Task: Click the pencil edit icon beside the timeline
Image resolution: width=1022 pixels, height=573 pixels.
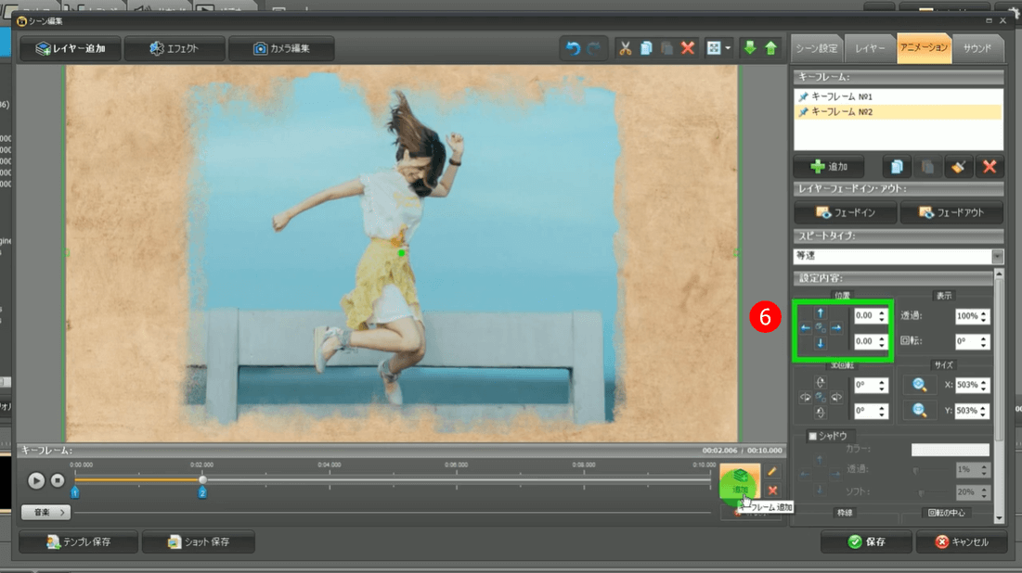Action: (x=772, y=472)
